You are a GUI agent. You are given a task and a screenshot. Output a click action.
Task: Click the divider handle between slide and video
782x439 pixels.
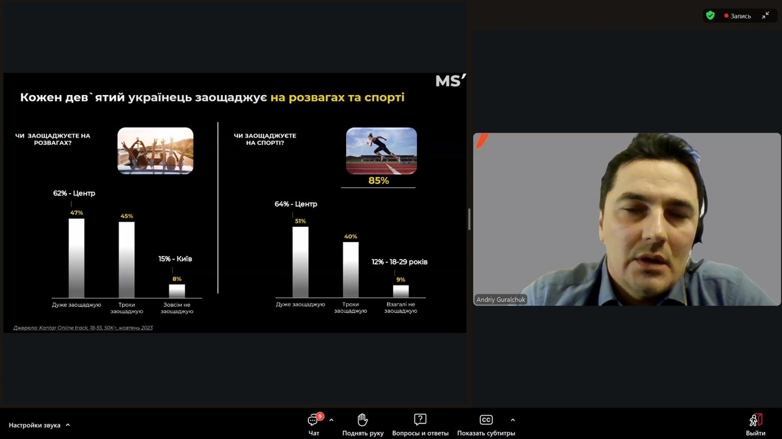pyautogui.click(x=469, y=219)
